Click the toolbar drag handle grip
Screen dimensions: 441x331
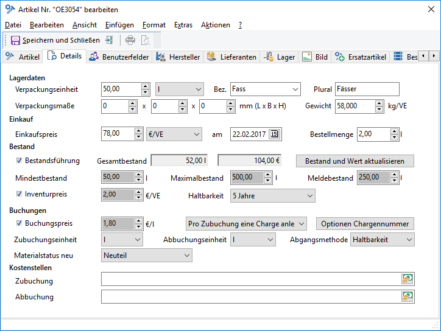click(x=5, y=40)
